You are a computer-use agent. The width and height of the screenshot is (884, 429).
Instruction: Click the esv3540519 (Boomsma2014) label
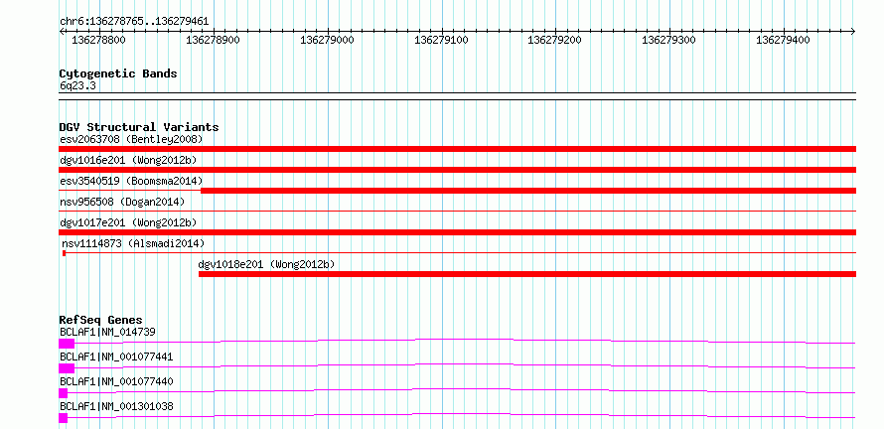131,181
